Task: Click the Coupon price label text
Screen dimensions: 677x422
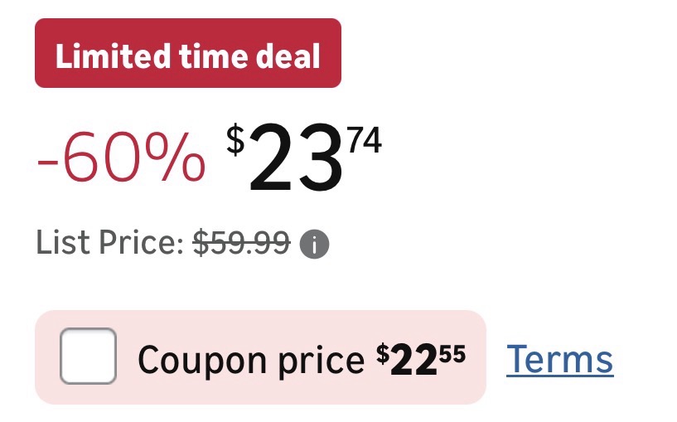Action: [x=250, y=360]
